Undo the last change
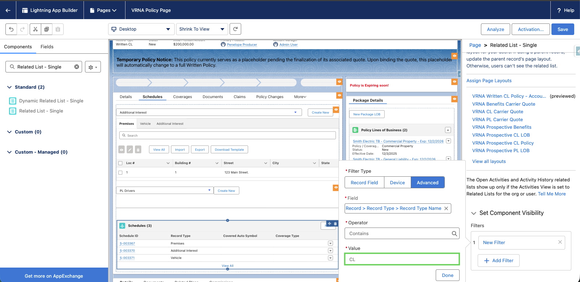 coord(11,29)
